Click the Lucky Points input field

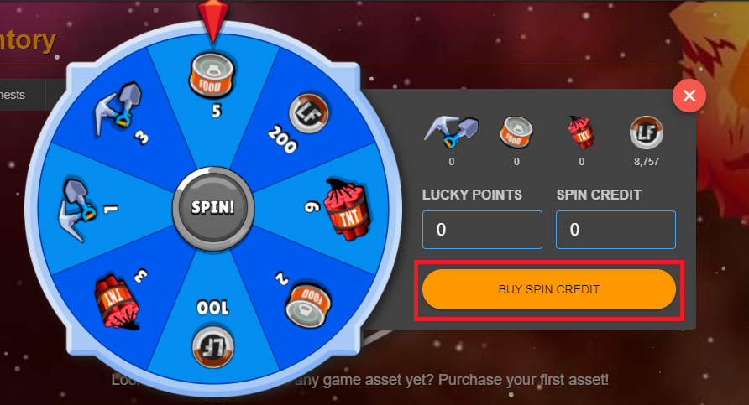point(482,230)
